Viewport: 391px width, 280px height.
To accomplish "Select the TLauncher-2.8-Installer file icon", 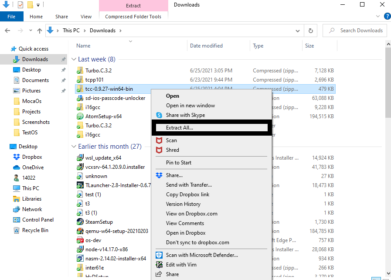I will tap(80, 185).
